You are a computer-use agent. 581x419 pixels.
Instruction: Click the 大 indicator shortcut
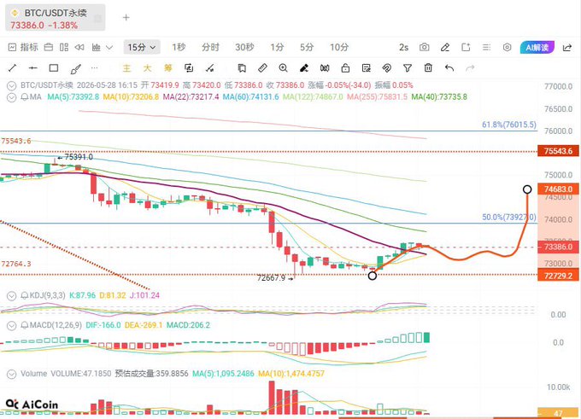[148, 68]
